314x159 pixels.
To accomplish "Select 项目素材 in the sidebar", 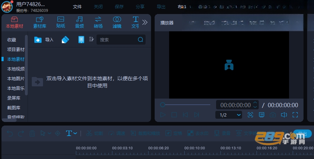I will coord(16,49).
